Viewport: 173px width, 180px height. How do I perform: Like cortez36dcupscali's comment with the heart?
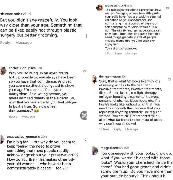85,71
